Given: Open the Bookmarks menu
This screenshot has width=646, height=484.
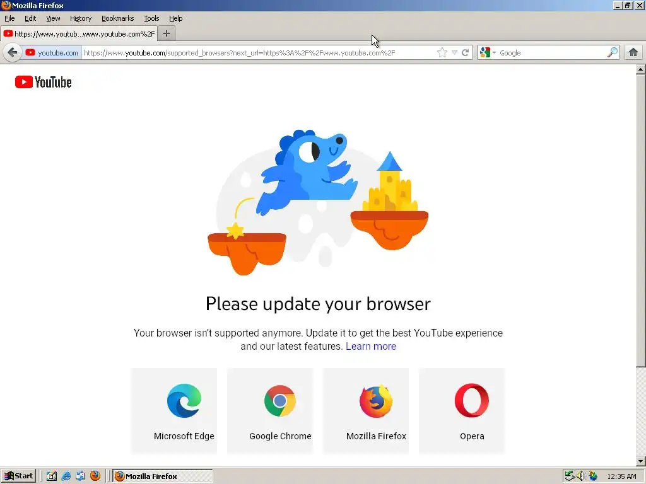Looking at the screenshot, I should 118,18.
